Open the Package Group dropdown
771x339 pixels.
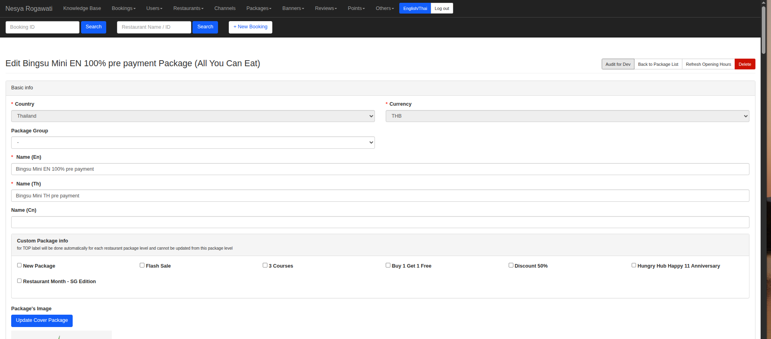point(193,143)
